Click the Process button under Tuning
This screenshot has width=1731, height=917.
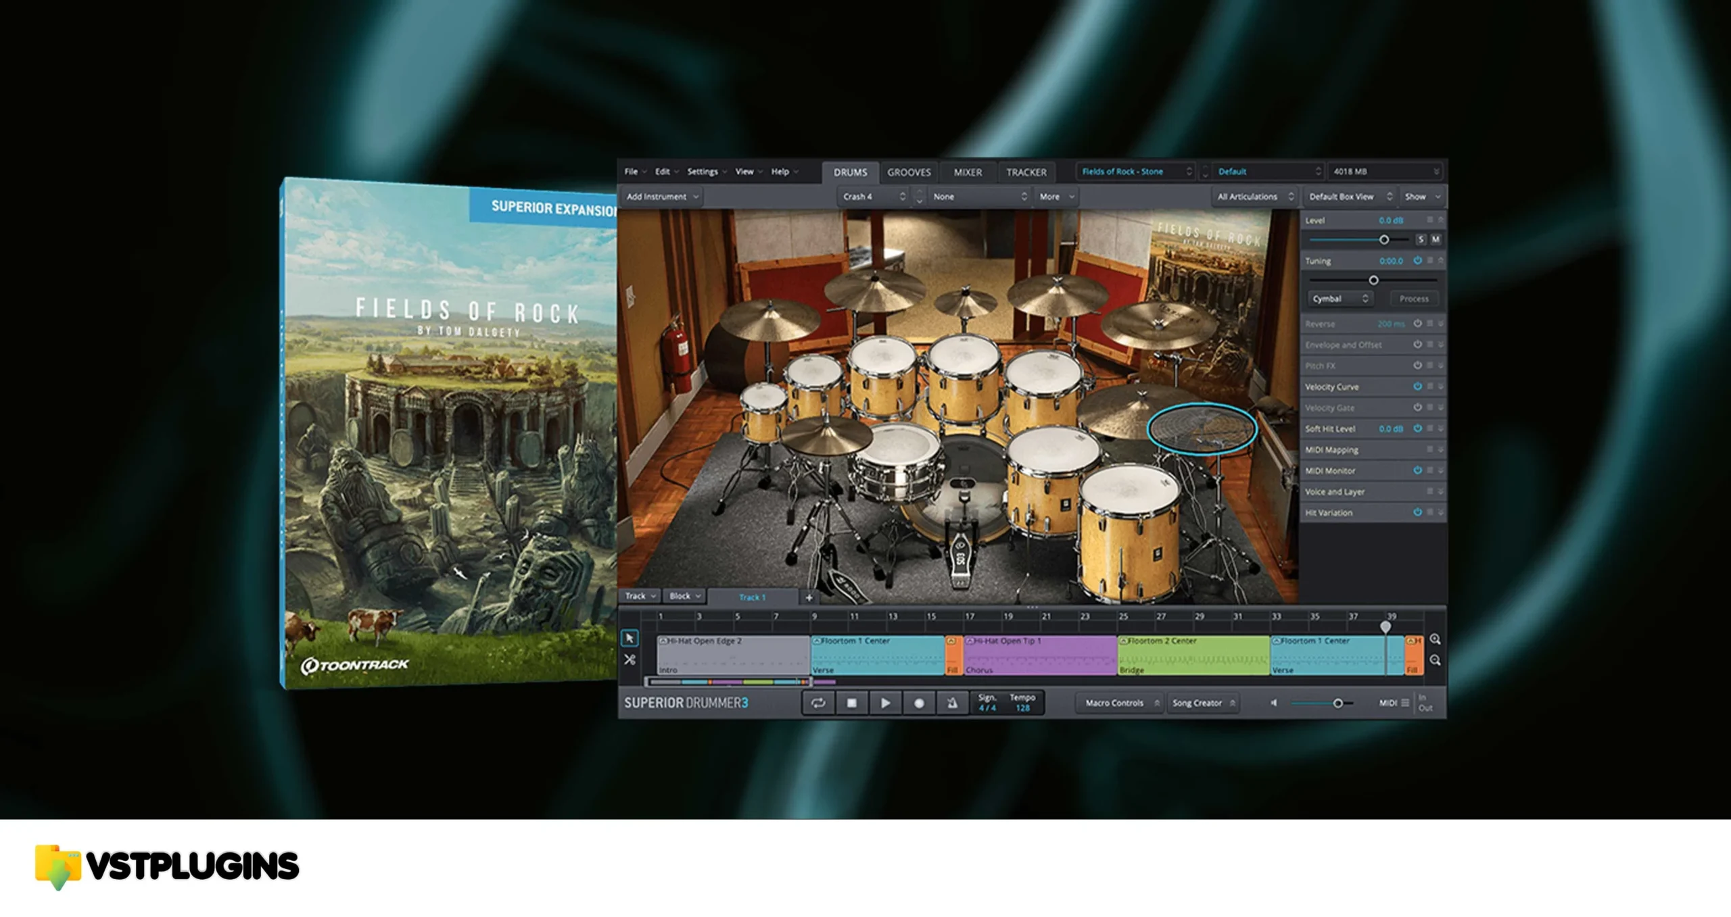1414,299
